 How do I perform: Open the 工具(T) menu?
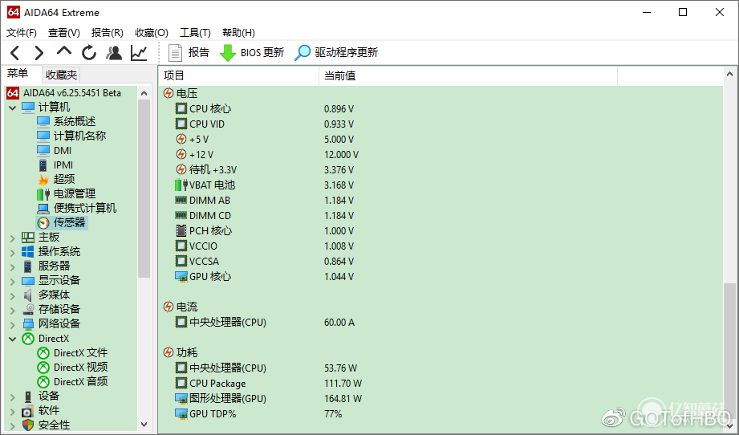pyautogui.click(x=195, y=33)
